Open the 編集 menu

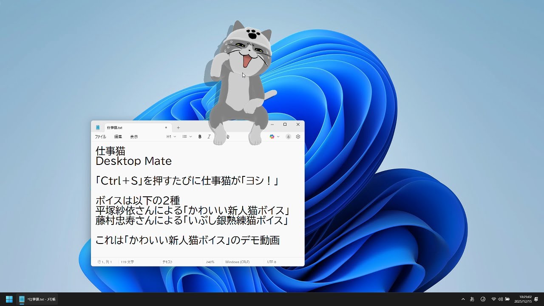point(118,137)
